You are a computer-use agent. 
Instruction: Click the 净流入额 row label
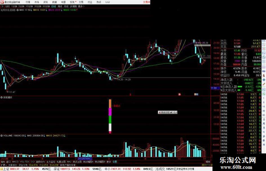[227, 79]
